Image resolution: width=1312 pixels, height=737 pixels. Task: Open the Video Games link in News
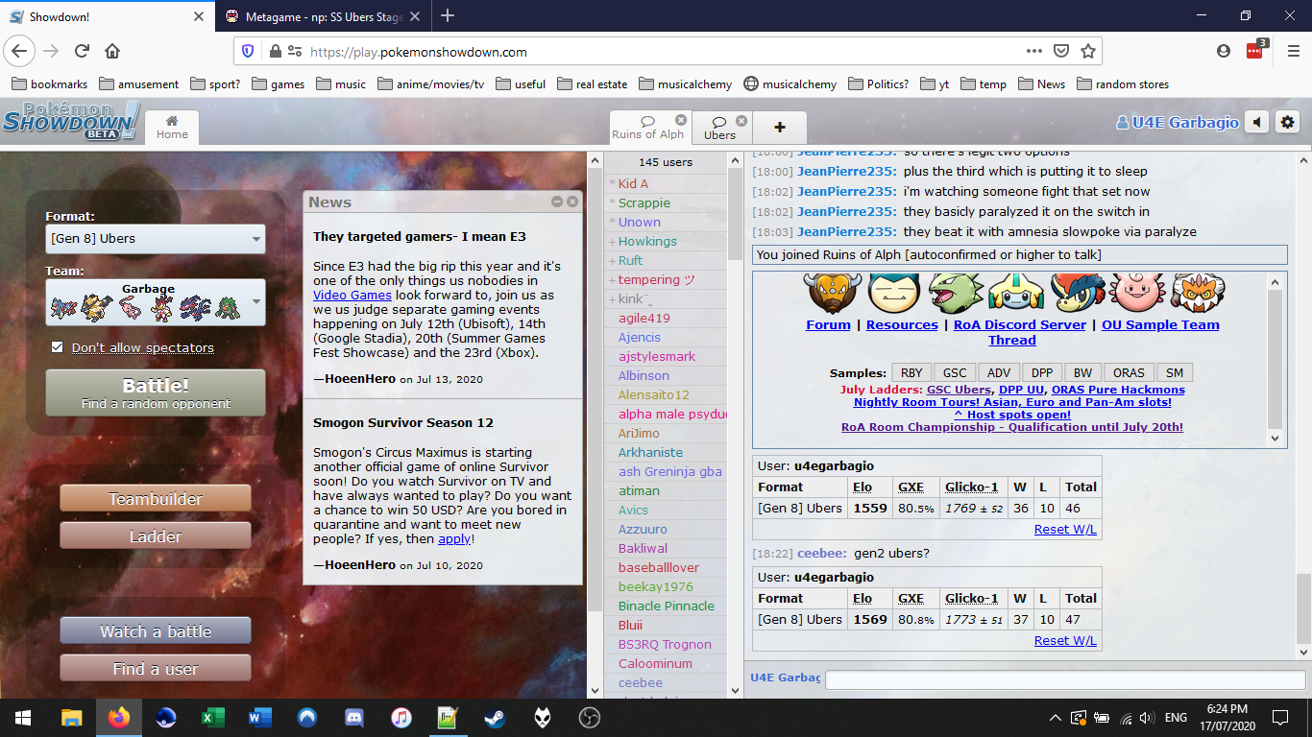tap(352, 296)
